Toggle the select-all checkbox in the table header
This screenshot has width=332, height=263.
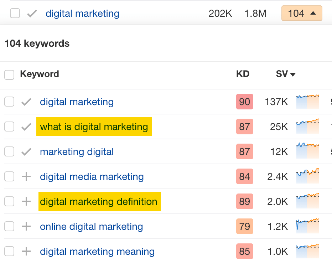[9, 74]
